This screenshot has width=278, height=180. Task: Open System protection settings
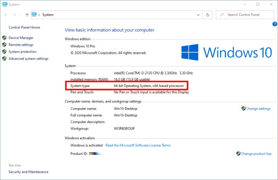(x=23, y=52)
